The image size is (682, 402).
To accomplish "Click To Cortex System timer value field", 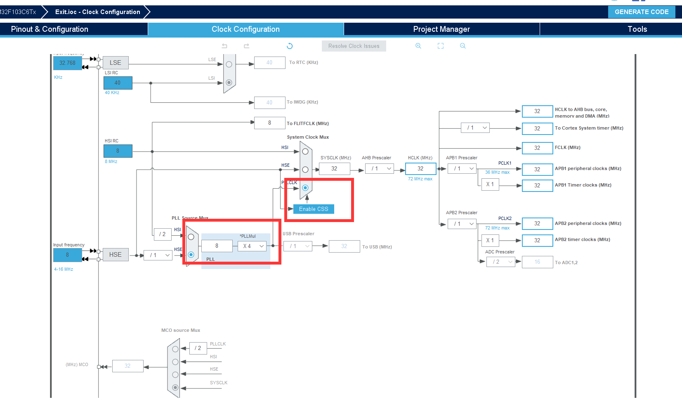I will (x=537, y=128).
